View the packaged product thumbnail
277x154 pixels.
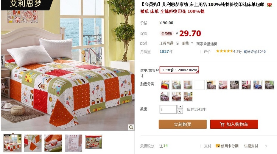click(x=94, y=142)
